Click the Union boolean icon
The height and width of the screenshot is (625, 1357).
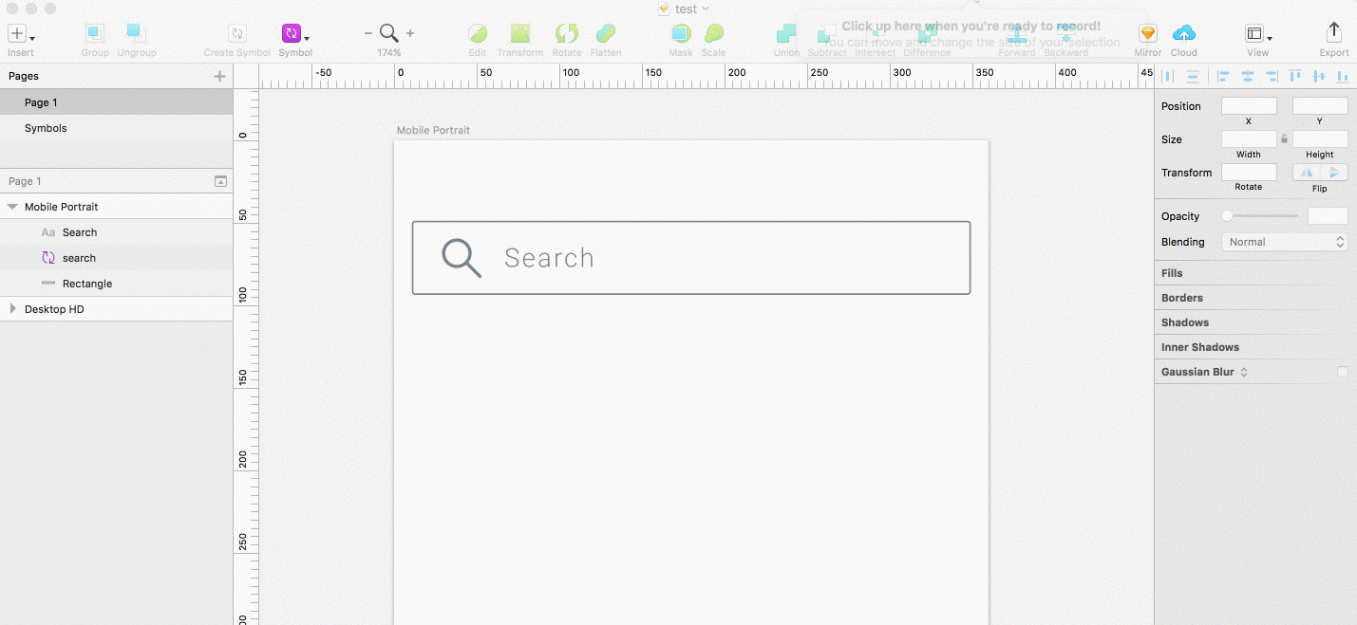click(786, 34)
